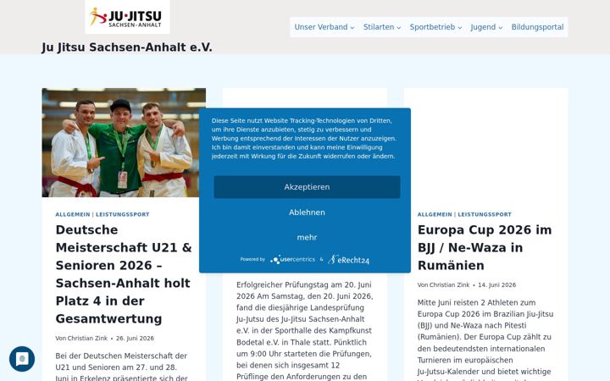Expand the Stilarten menu chevron

click(x=399, y=28)
